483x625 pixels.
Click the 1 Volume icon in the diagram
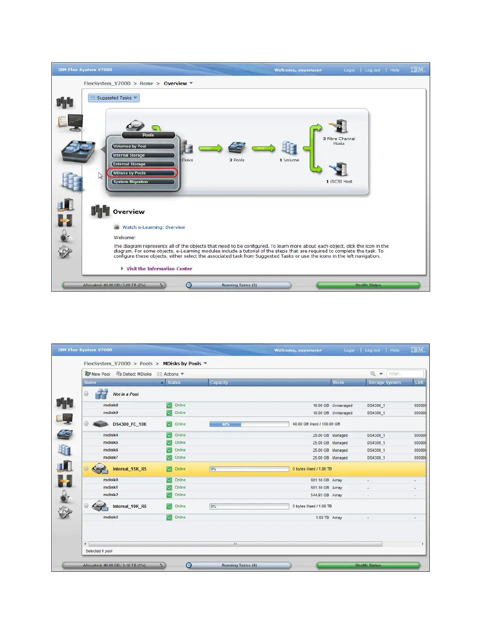[289, 148]
